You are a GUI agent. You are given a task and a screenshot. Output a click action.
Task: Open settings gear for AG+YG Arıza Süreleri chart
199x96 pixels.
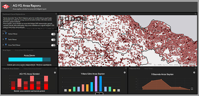[55, 73]
